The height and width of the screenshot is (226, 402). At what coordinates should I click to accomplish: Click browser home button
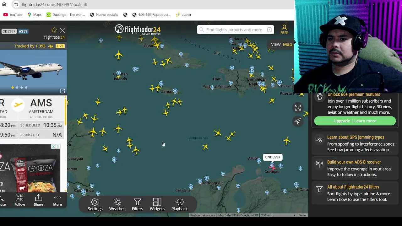point(4,4)
